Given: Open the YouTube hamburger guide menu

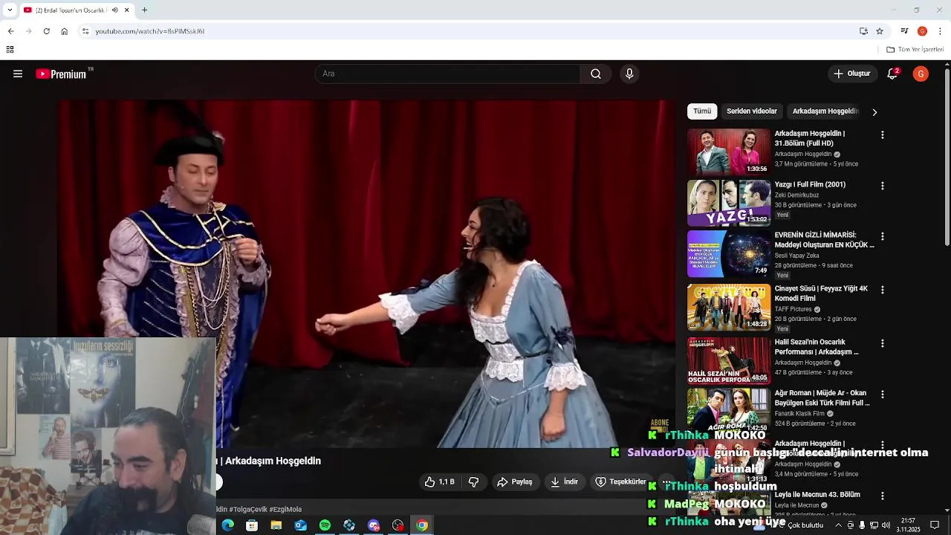Looking at the screenshot, I should [x=18, y=74].
